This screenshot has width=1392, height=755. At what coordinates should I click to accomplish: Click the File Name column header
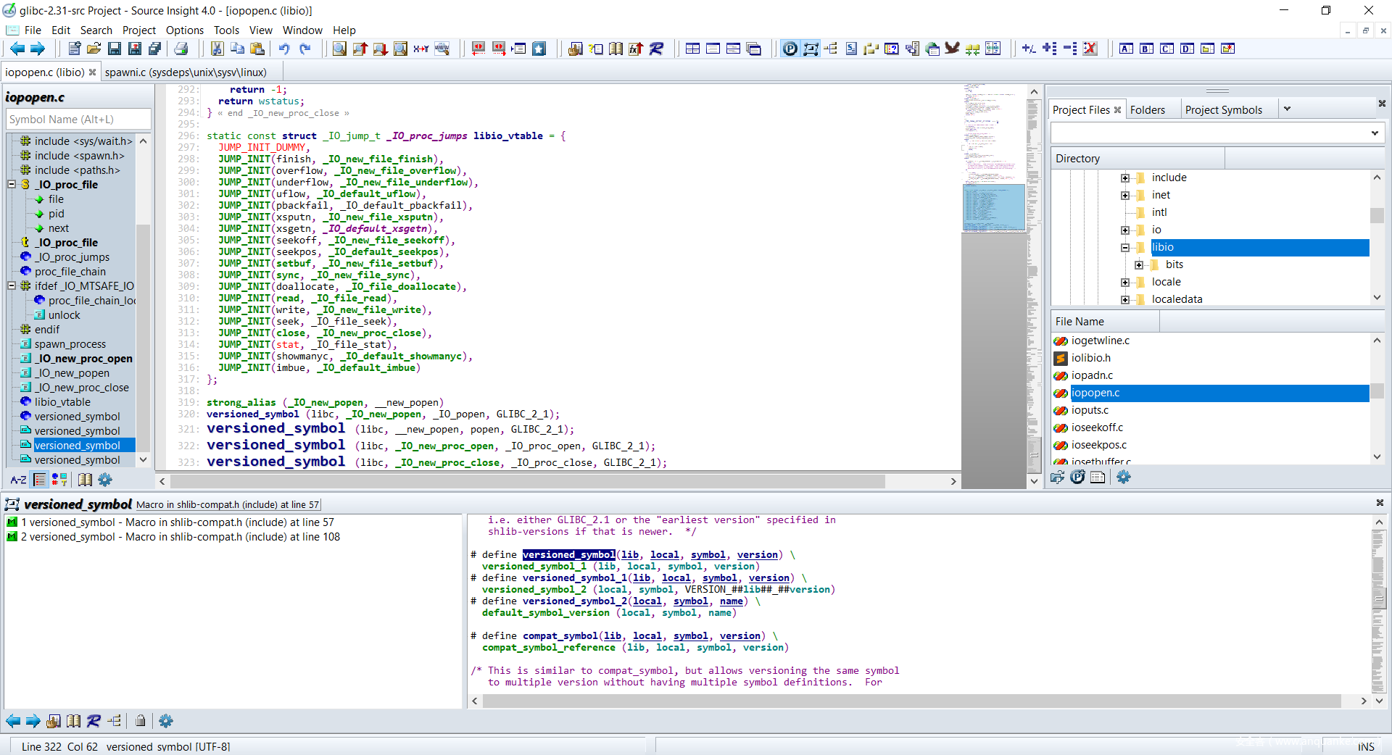pos(1105,322)
